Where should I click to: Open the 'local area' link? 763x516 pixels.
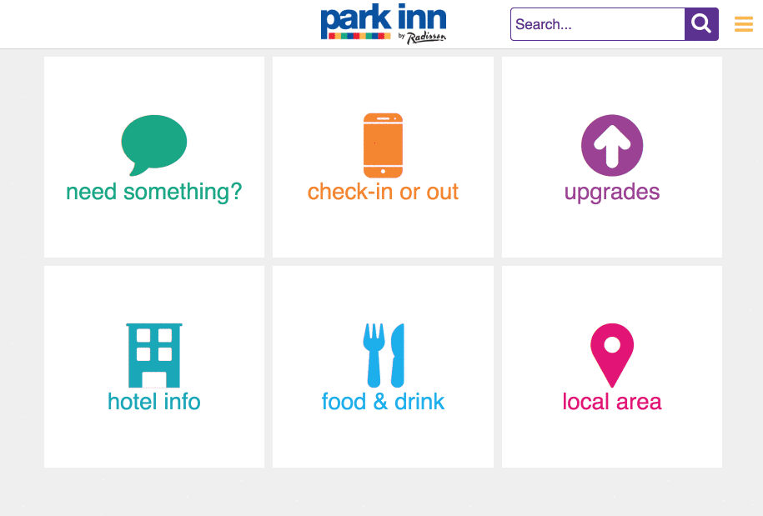point(612,402)
